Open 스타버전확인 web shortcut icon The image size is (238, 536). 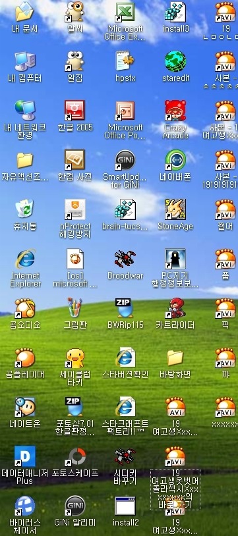pyautogui.click(x=125, y=357)
